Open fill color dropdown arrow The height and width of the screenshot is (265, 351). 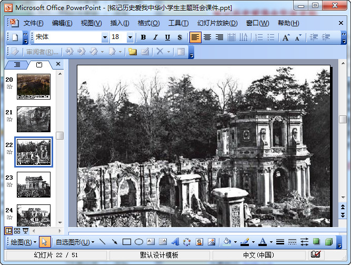coord(234,242)
